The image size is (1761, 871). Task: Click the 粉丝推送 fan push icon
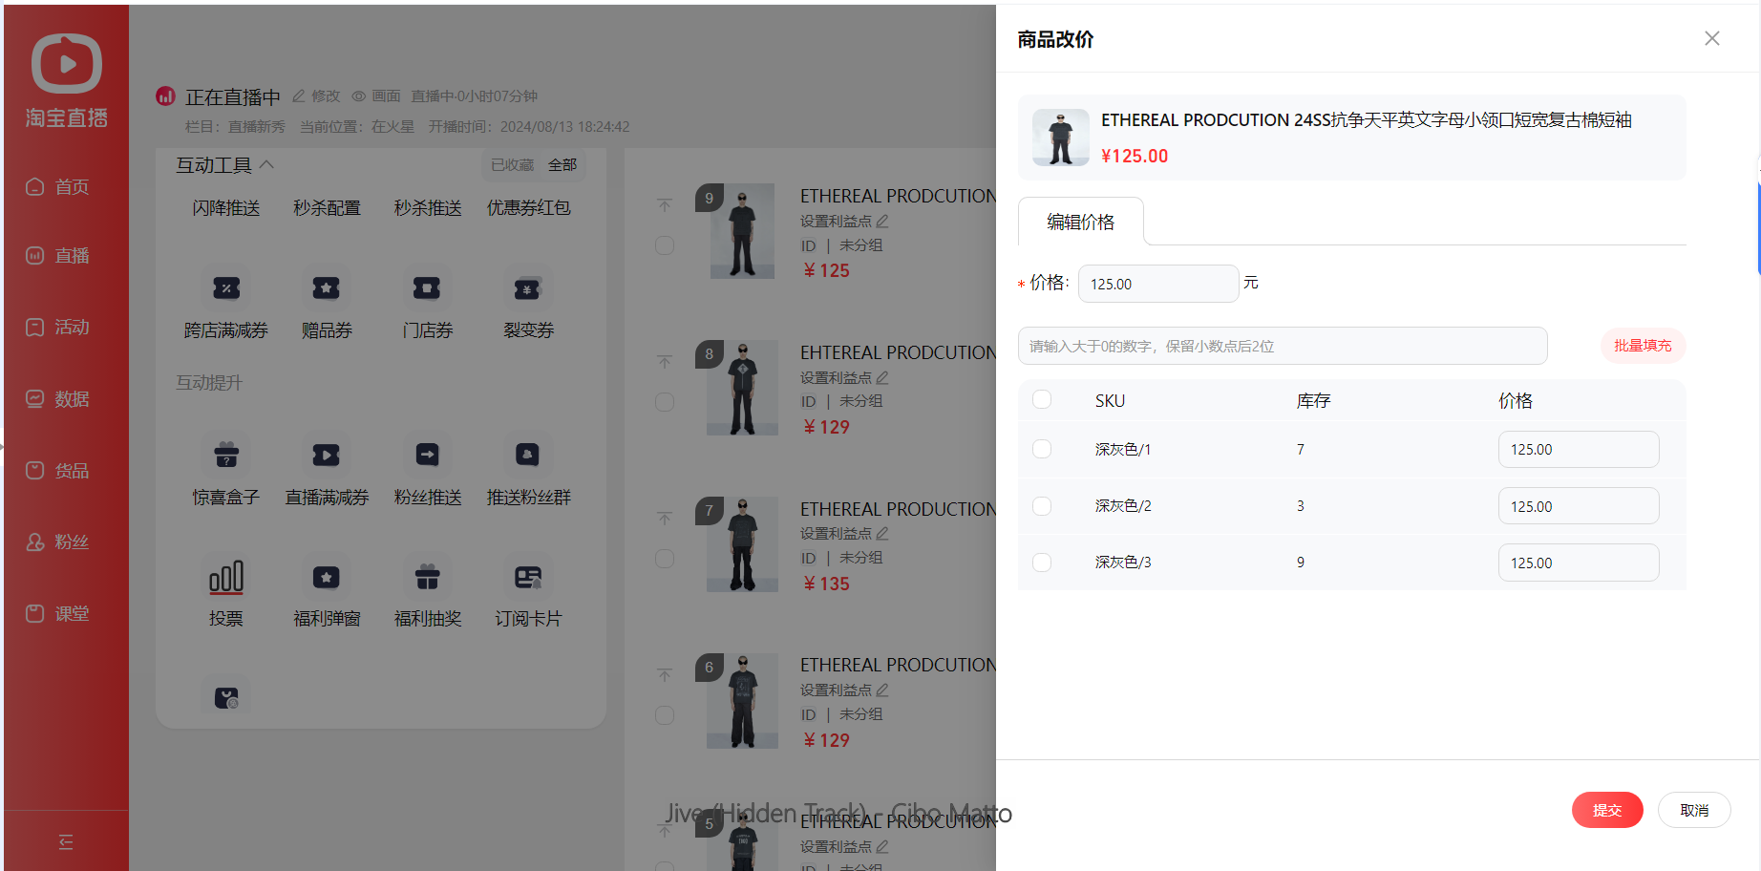pyautogui.click(x=428, y=455)
